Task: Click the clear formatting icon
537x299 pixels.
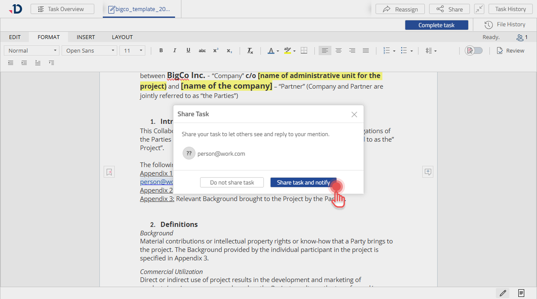Action: point(250,50)
